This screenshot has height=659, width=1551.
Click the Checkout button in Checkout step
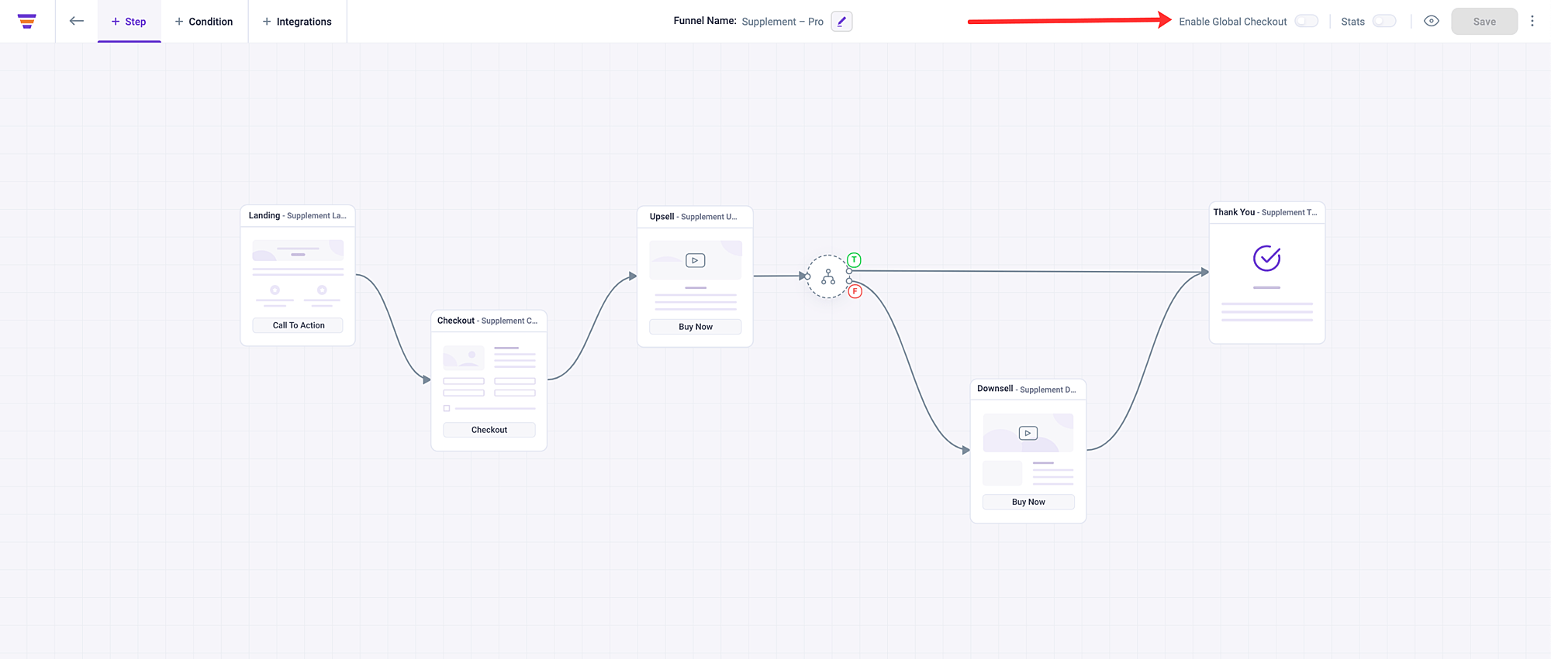tap(489, 430)
